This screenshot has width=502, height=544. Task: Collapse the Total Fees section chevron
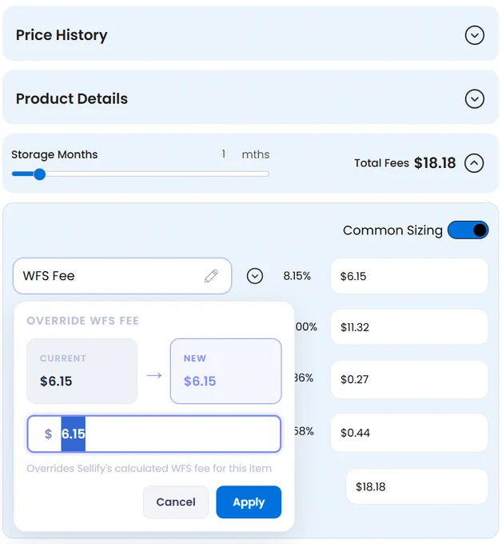474,163
